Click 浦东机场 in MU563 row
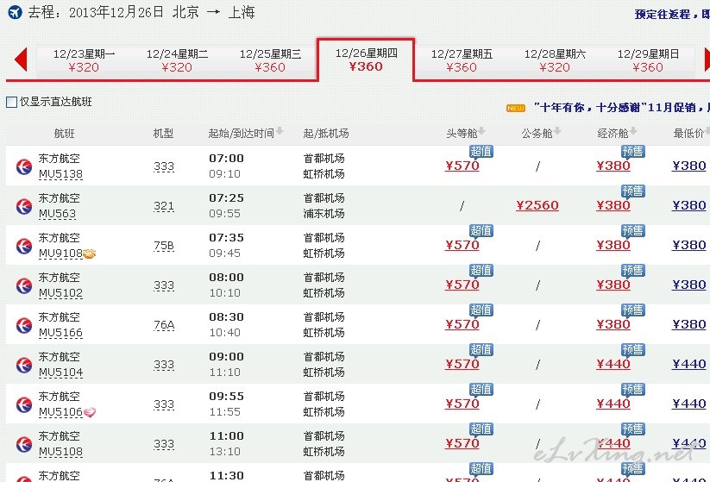710x482 pixels. (324, 214)
